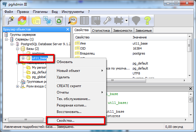Collapse the PostgreSQL Database Server node
196x132 pixels.
click(x=12, y=44)
